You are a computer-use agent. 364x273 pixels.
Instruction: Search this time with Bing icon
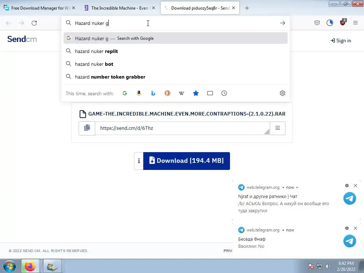(x=153, y=93)
